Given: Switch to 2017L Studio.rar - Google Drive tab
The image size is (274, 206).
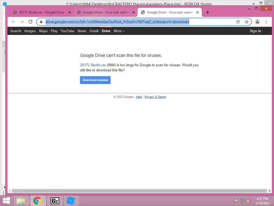Looking at the screenshot, I should coord(41,12).
